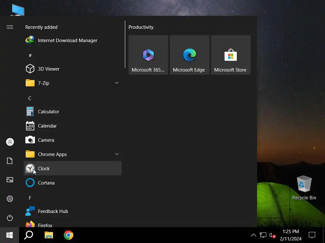Image resolution: width=325 pixels, height=243 pixels.
Task: Click the Windows Start button
Action: point(10,235)
